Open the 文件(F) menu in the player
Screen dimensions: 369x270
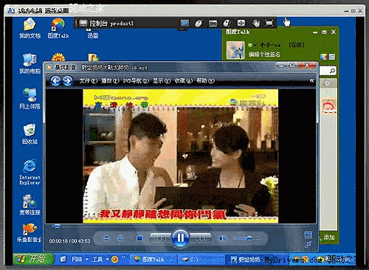pyautogui.click(x=89, y=80)
